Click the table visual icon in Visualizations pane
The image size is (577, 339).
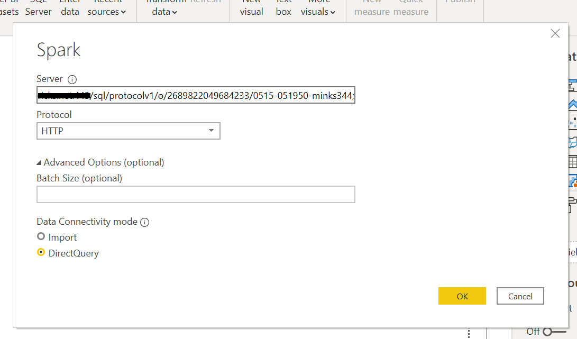(573, 162)
